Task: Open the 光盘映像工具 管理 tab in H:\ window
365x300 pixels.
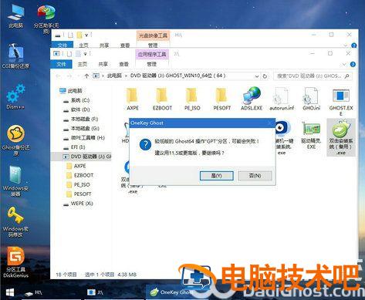Action: click(x=153, y=46)
